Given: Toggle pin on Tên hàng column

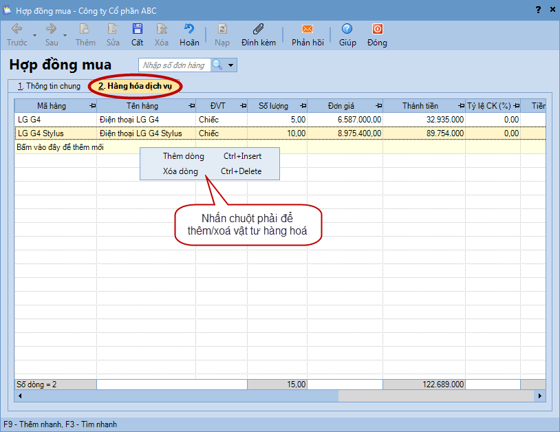Looking at the screenshot, I should tap(192, 106).
